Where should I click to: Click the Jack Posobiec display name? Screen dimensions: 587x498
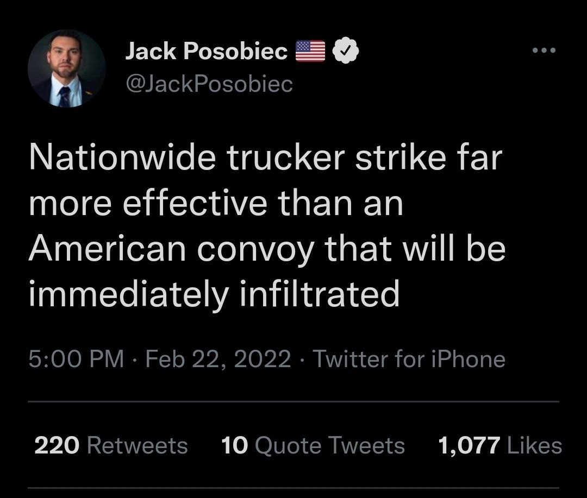[x=207, y=51]
